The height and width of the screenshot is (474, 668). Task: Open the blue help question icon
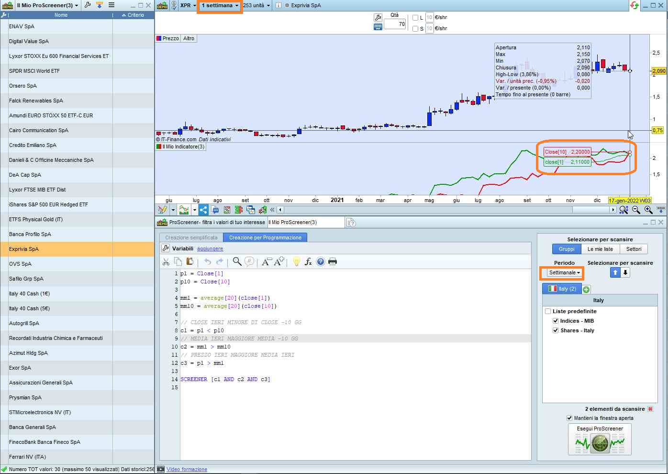(321, 261)
